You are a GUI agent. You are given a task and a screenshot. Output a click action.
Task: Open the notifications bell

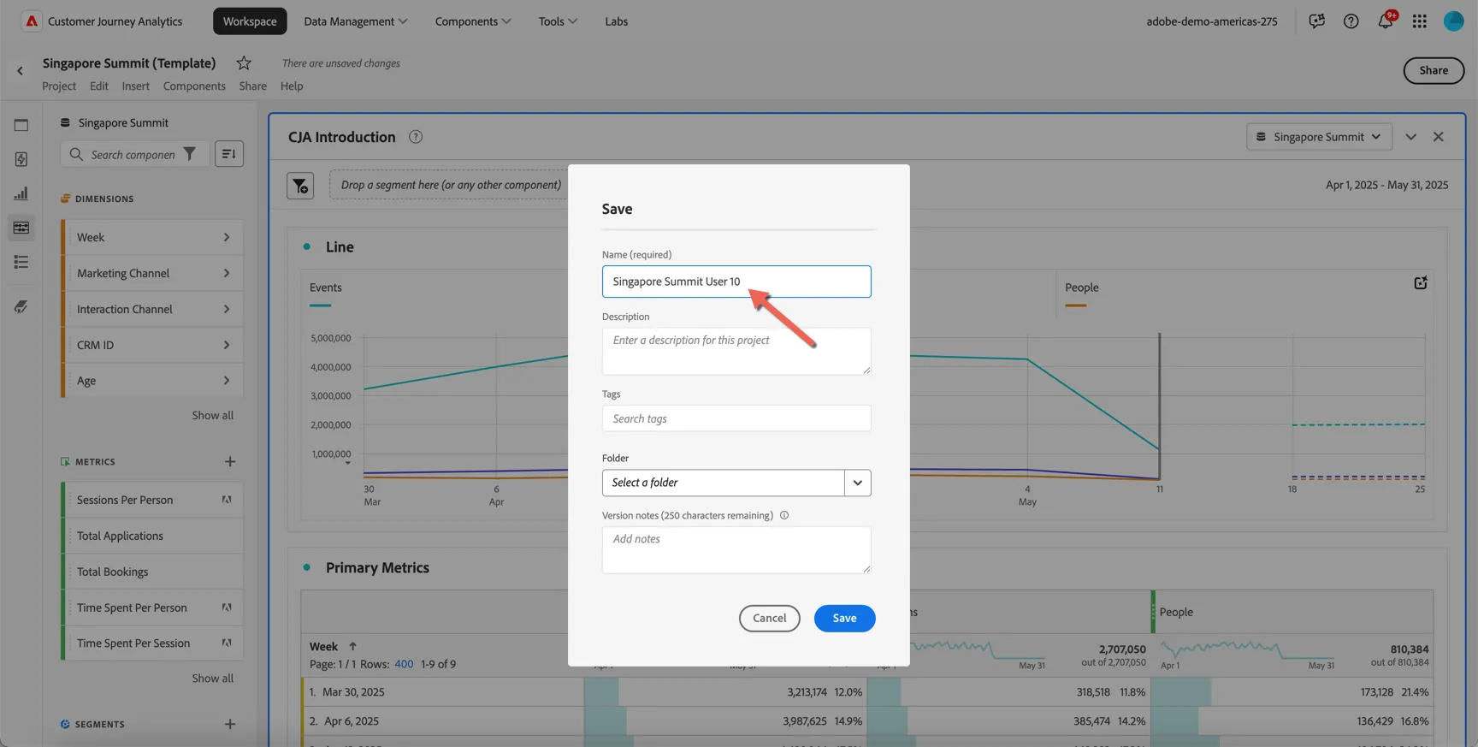point(1385,21)
